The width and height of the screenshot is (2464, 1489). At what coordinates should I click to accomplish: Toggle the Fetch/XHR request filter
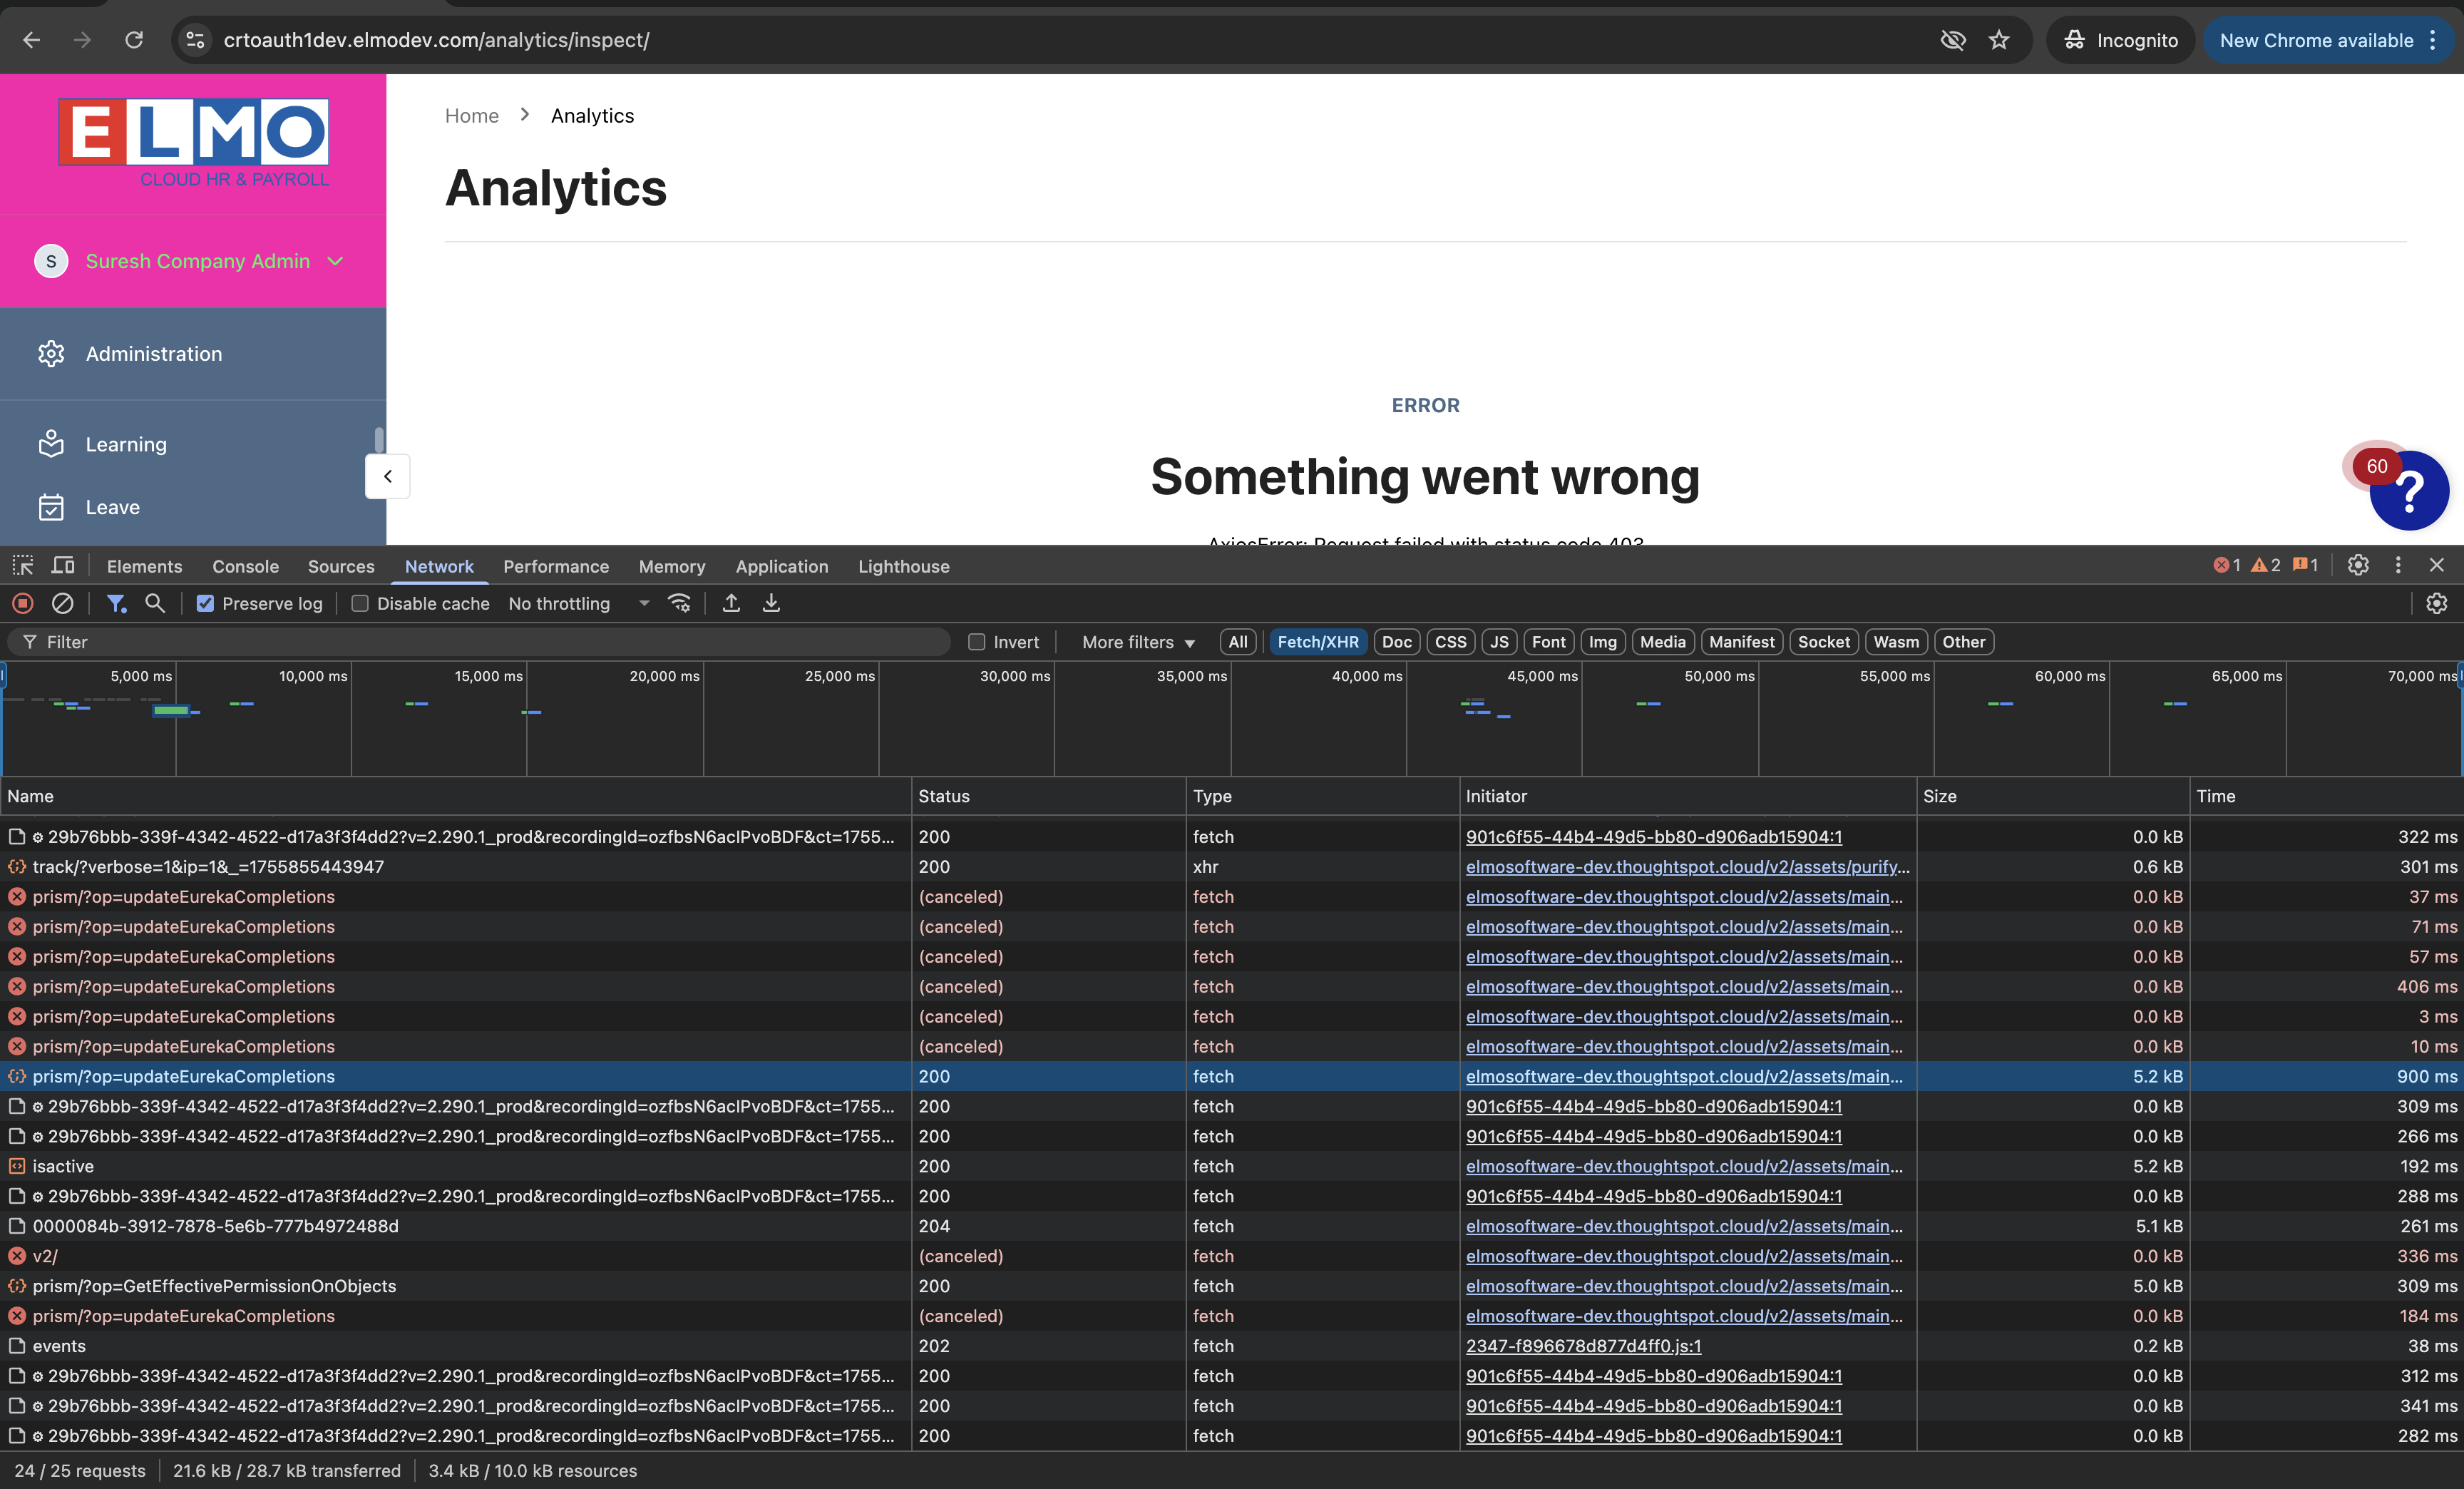click(1318, 642)
